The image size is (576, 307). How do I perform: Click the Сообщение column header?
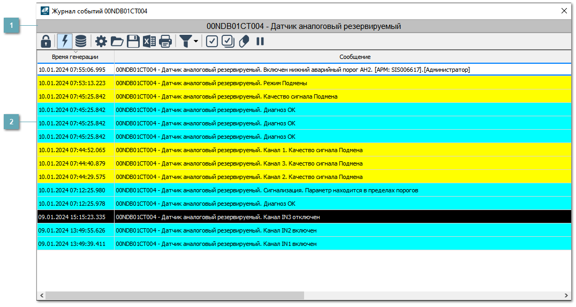pos(354,57)
